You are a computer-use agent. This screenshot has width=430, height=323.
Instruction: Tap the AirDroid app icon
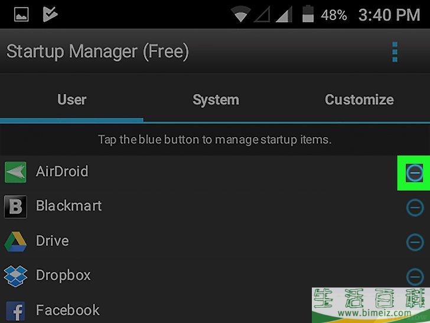pyautogui.click(x=15, y=172)
